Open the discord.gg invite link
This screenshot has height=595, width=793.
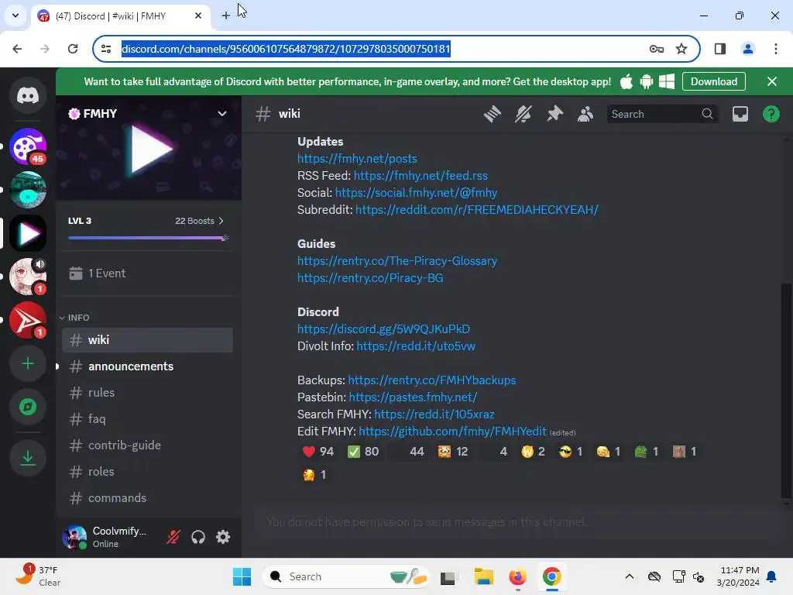tap(383, 328)
